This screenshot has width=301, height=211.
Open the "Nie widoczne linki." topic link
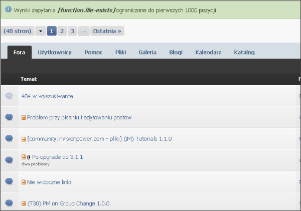50,182
